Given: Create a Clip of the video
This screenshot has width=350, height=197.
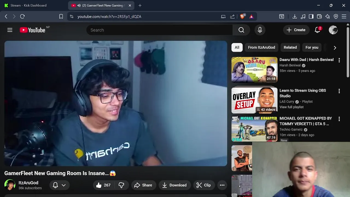Looking at the screenshot, I should [x=203, y=185].
